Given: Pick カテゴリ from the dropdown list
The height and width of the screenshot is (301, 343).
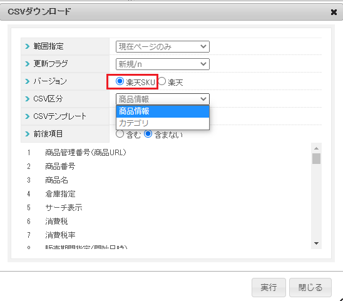Looking at the screenshot, I should 163,123.
